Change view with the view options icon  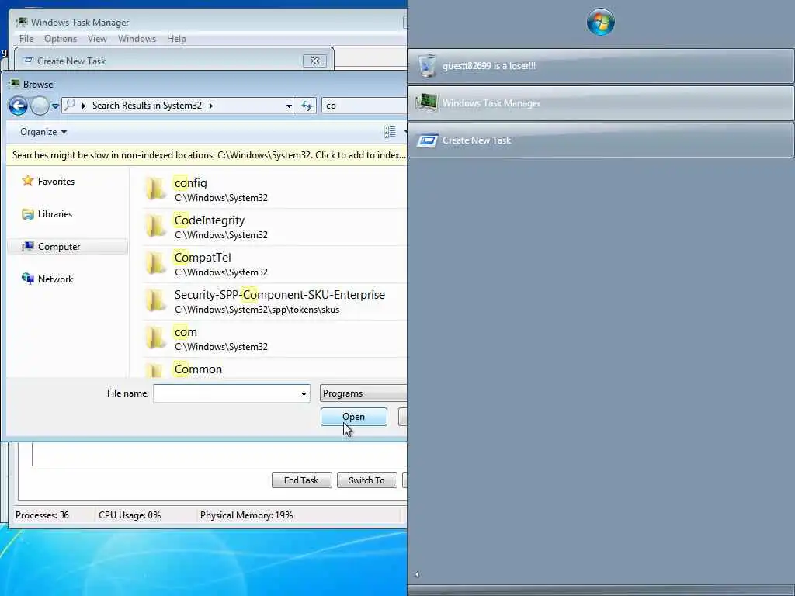(390, 132)
